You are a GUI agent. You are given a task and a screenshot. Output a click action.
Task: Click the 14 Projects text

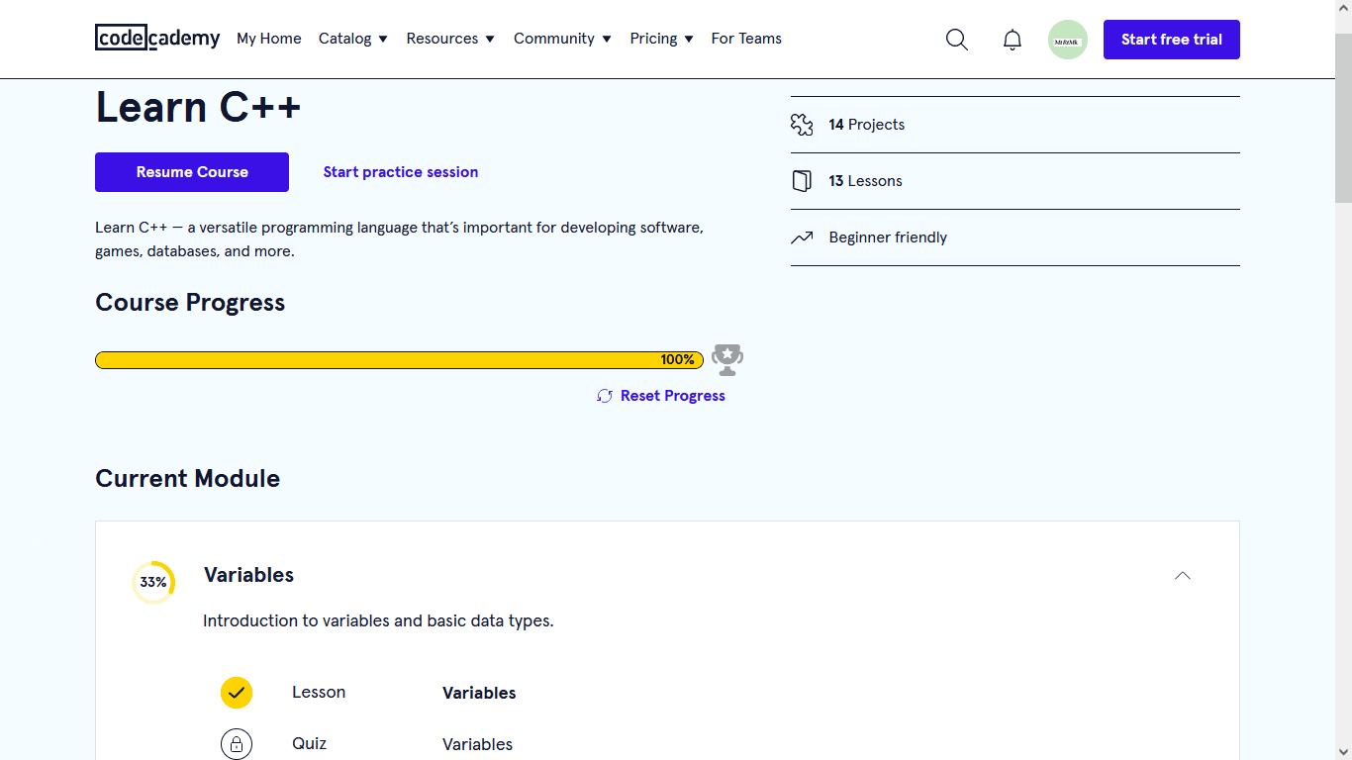tap(867, 125)
